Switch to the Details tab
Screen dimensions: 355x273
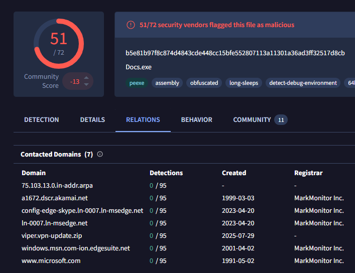(92, 120)
